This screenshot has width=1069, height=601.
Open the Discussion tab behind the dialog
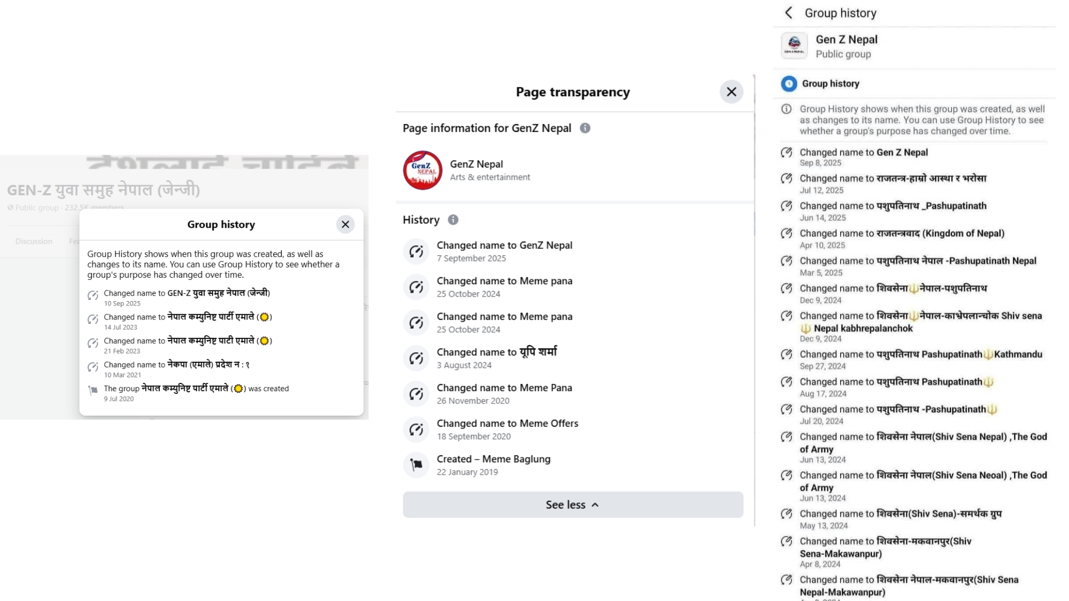[34, 241]
